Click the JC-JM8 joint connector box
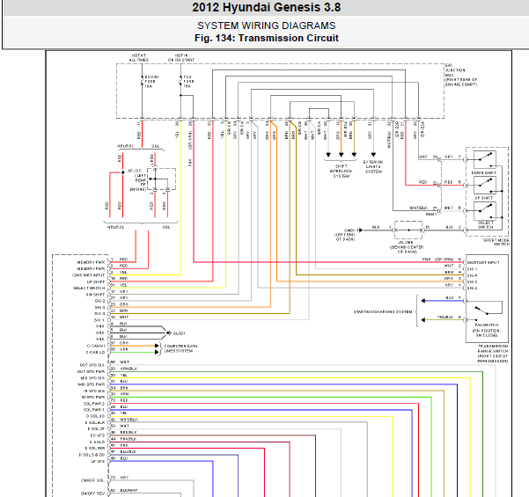This screenshot has width=529, height=497. pos(408,230)
